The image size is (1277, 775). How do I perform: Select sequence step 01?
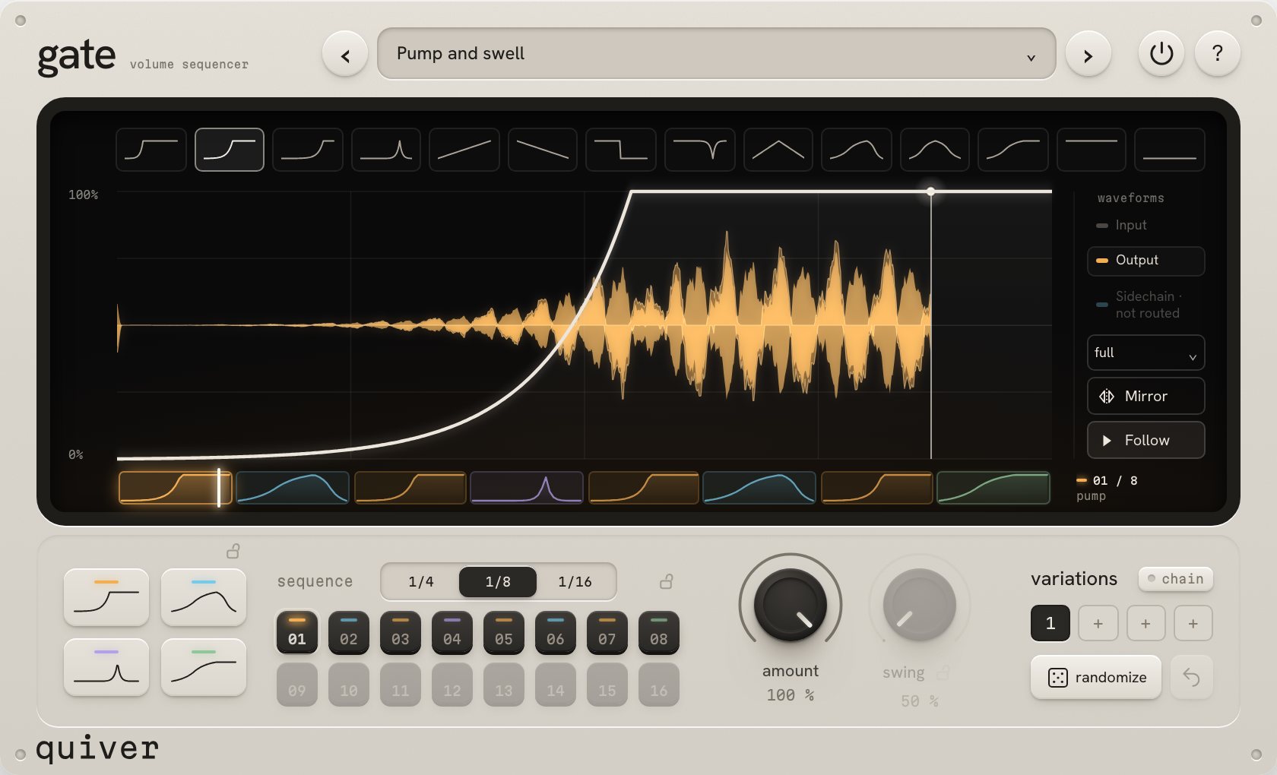[x=297, y=633]
